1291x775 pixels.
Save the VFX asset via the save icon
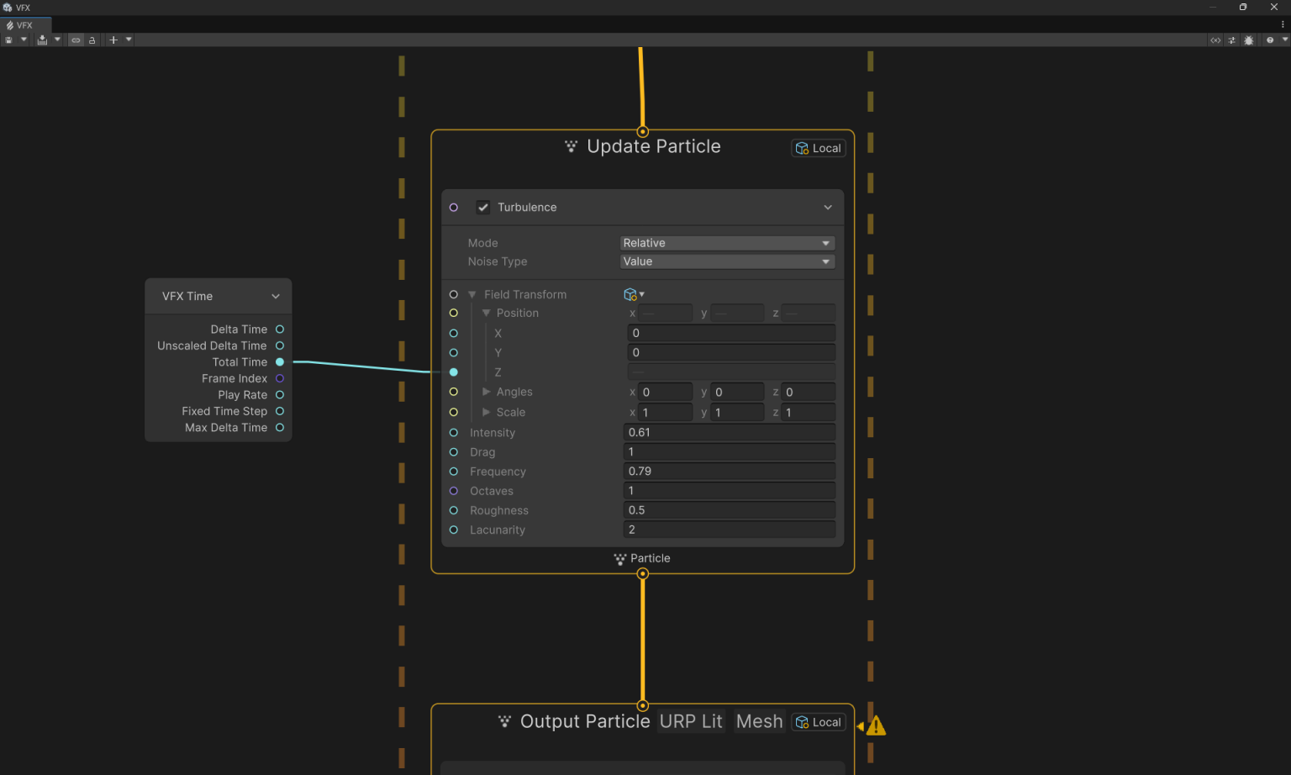[x=8, y=40]
